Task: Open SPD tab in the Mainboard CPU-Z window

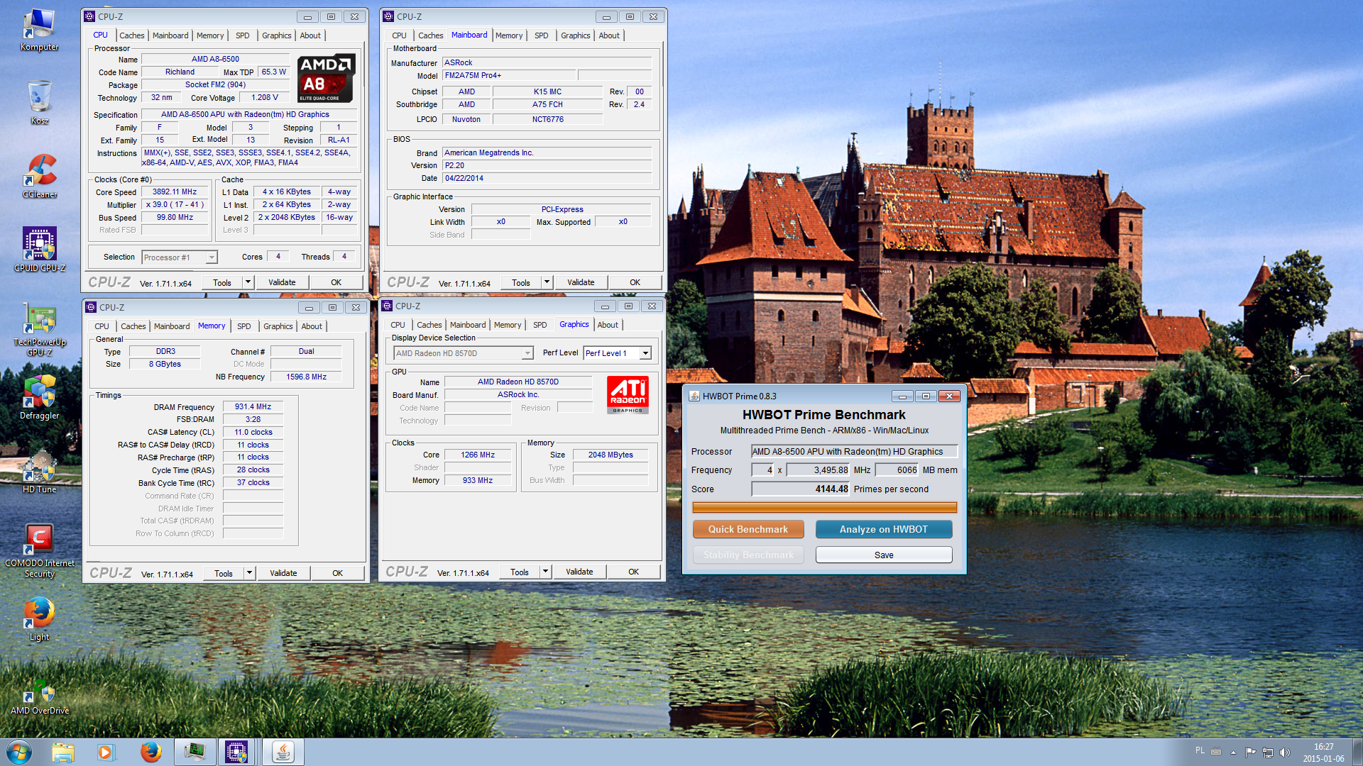Action: (x=541, y=35)
